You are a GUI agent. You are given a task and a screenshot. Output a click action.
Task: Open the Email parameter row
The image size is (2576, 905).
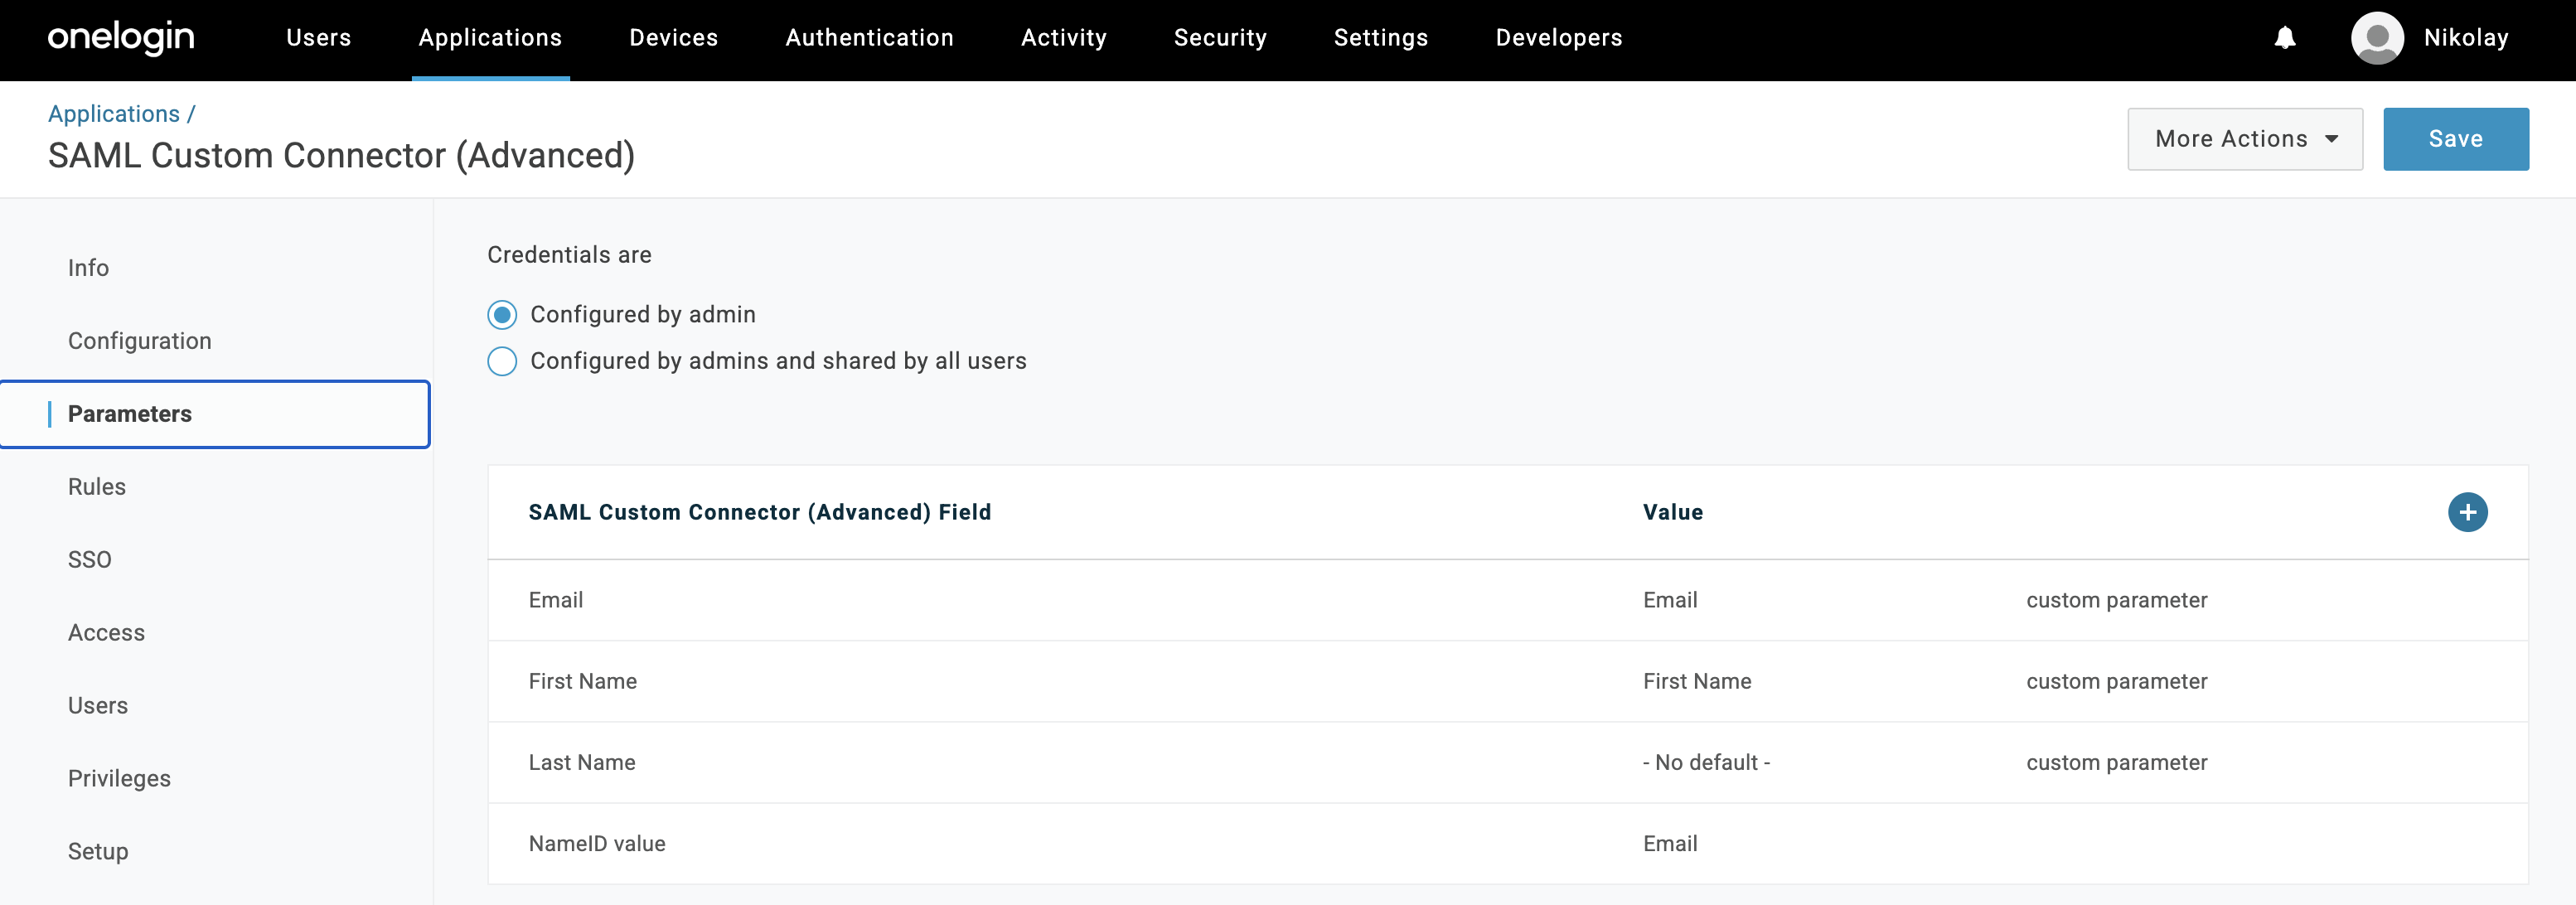(1507, 600)
